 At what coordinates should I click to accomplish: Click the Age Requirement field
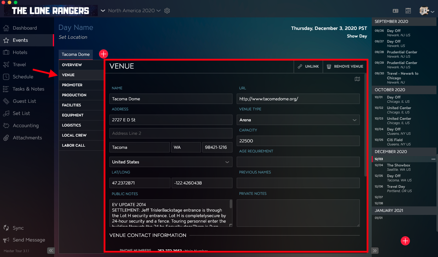[x=298, y=162]
